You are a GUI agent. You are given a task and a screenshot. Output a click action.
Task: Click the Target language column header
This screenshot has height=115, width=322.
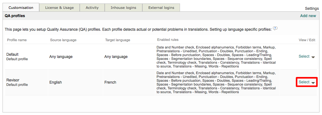pos(117,40)
